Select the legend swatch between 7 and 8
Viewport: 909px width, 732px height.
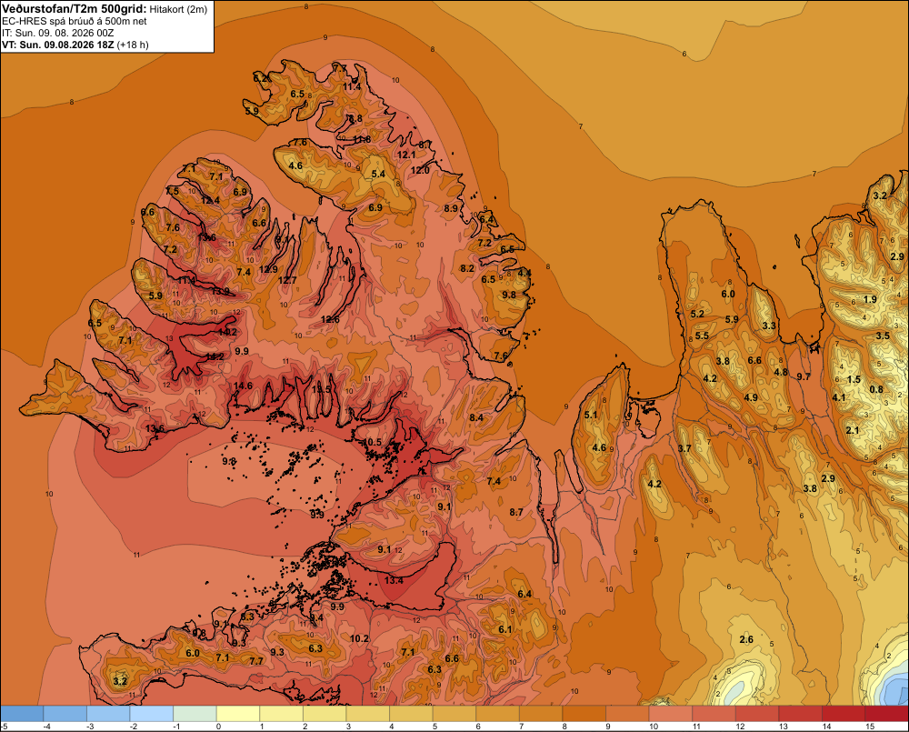point(541,713)
